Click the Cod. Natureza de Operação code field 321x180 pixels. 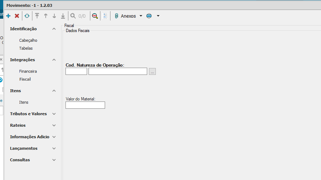(76, 71)
